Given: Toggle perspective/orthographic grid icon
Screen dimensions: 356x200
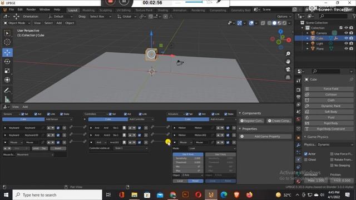Looking at the screenshot, I should pyautogui.click(x=288, y=77).
